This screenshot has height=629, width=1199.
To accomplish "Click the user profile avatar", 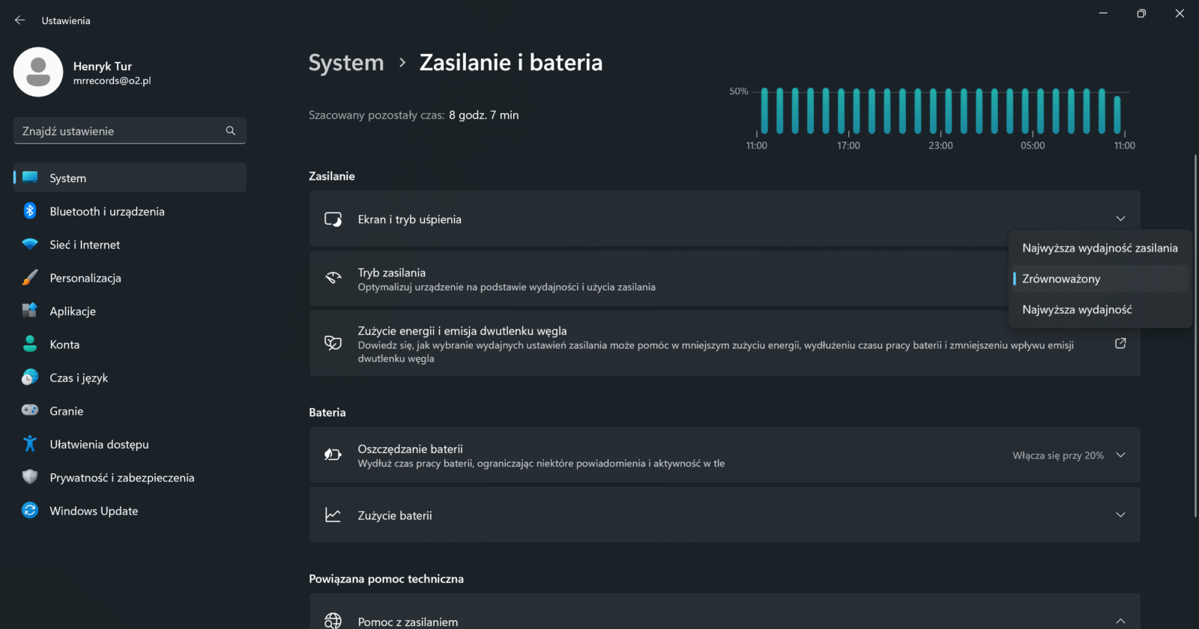I will pyautogui.click(x=38, y=72).
